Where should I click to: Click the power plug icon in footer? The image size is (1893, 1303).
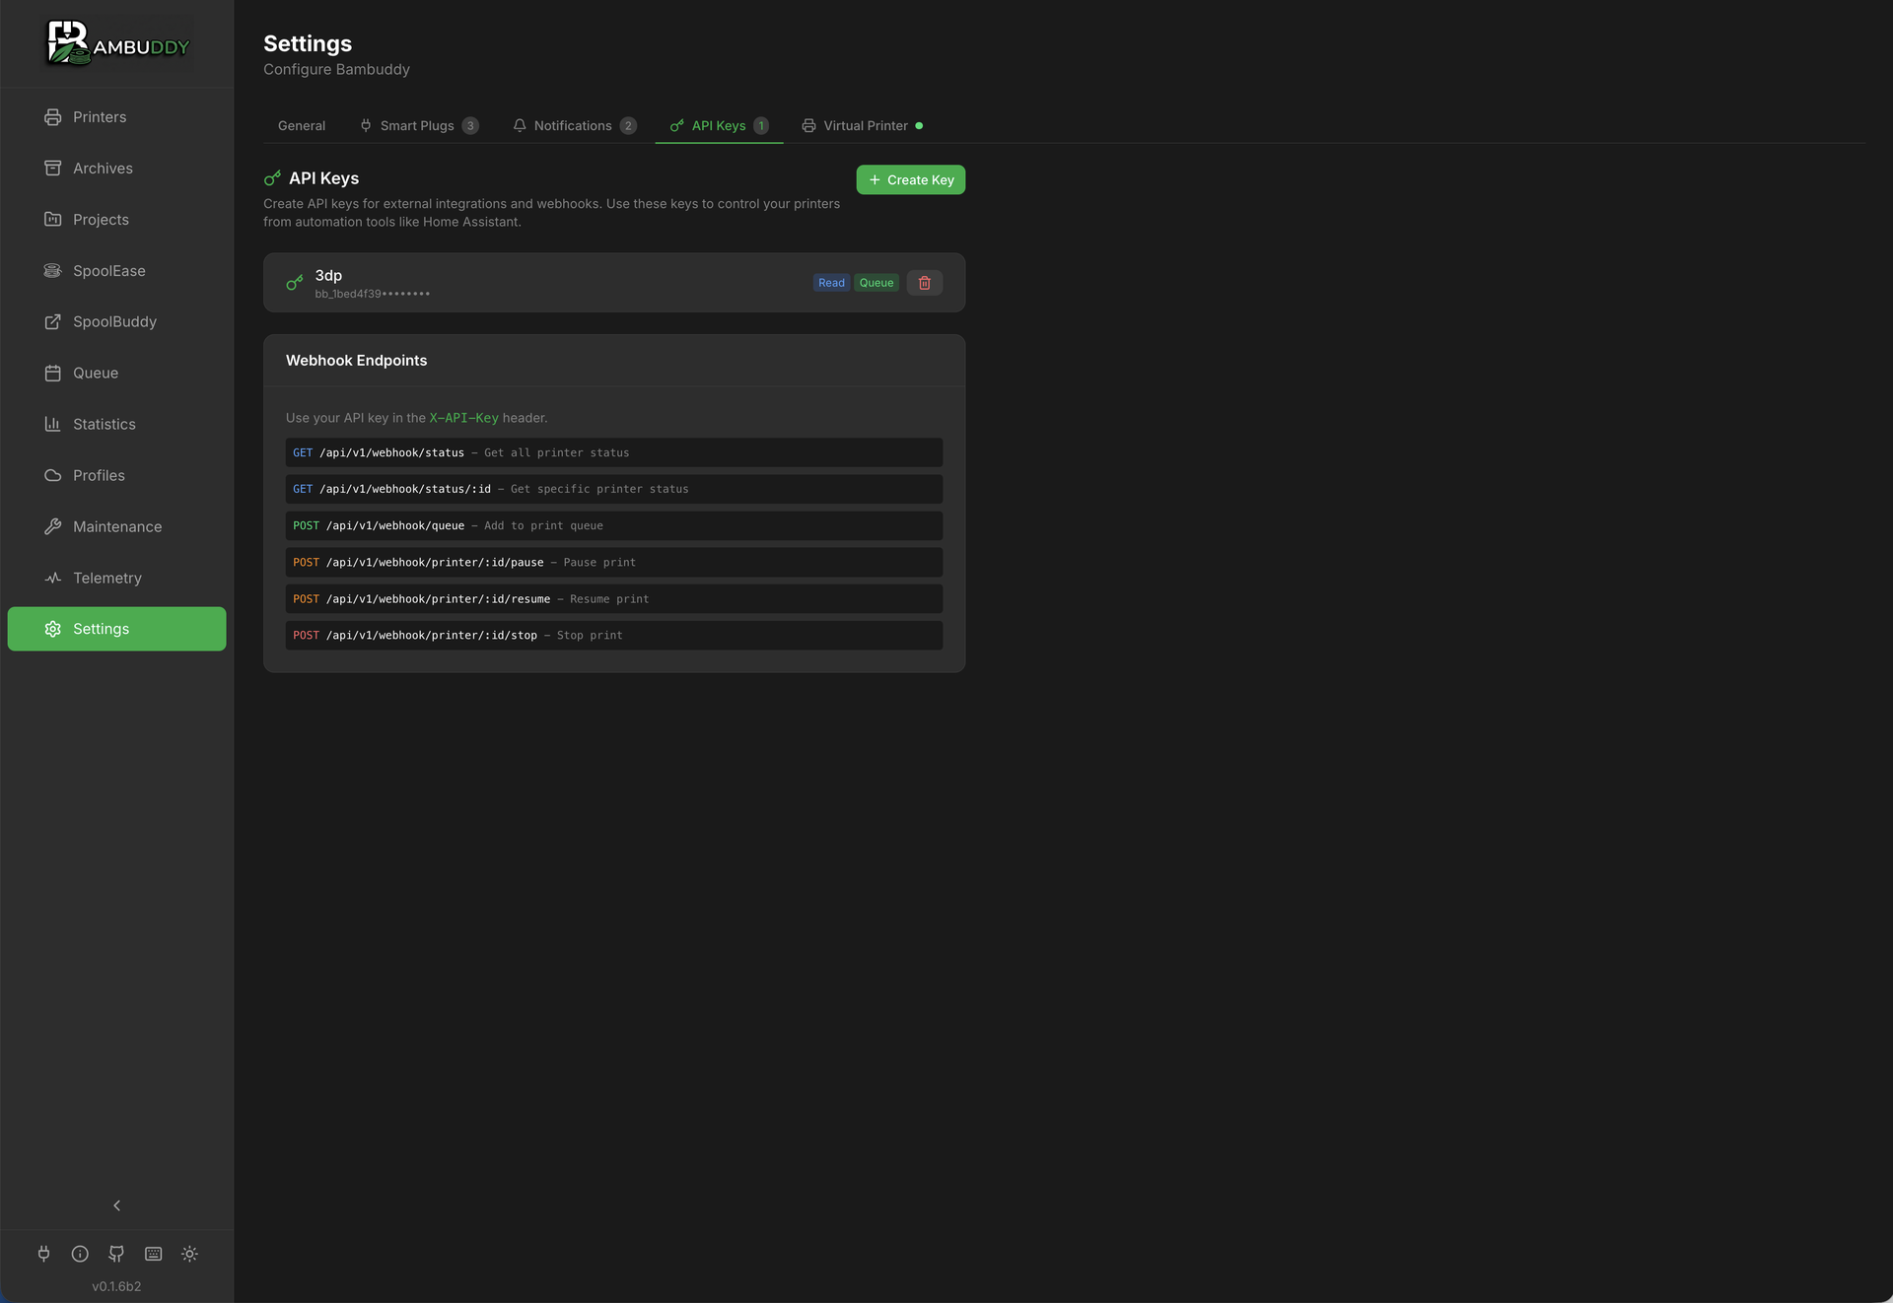pos(43,1254)
